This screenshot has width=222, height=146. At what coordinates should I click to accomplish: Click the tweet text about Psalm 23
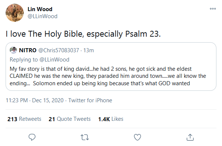pyautogui.click(x=83, y=34)
